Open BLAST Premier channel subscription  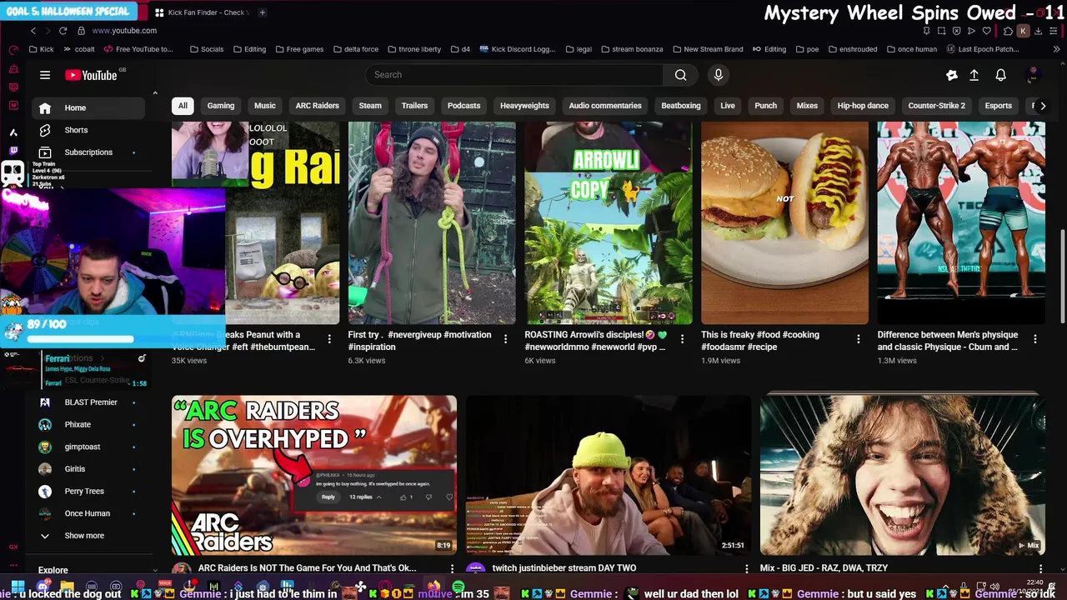tap(88, 402)
